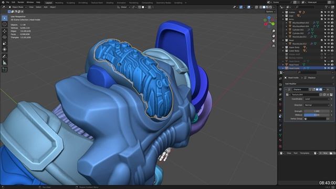Image resolution: width=336 pixels, height=189 pixels.
Task: Open the Texture properties tab
Action: [280, 146]
